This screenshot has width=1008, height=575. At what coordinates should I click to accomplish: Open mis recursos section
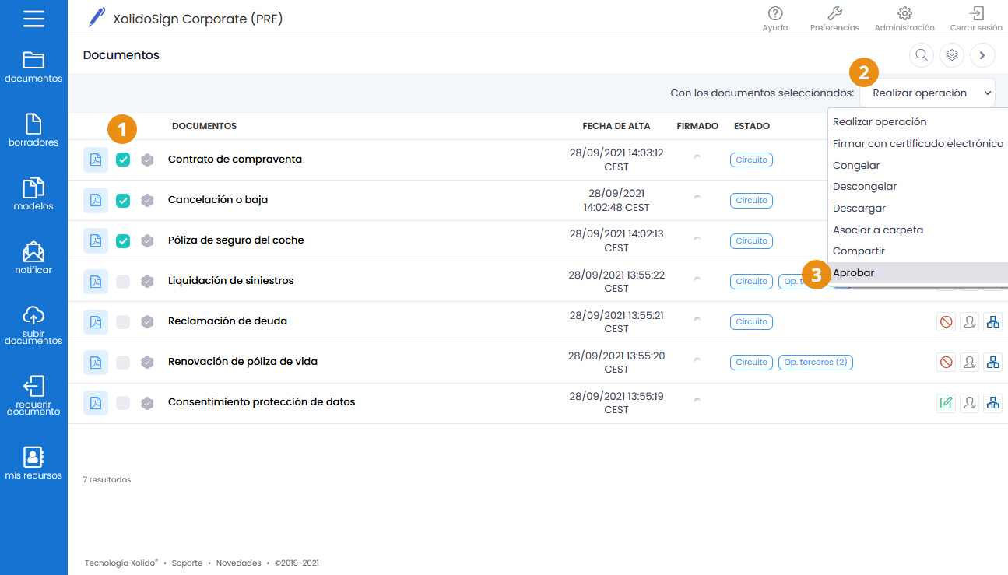tap(33, 462)
